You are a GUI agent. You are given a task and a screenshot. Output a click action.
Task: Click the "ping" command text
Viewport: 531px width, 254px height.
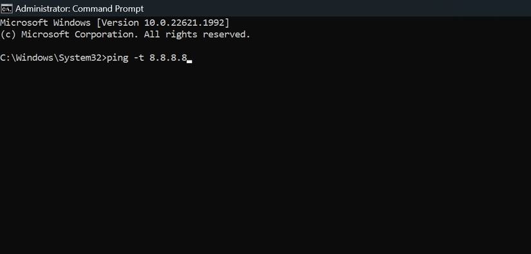pos(118,58)
